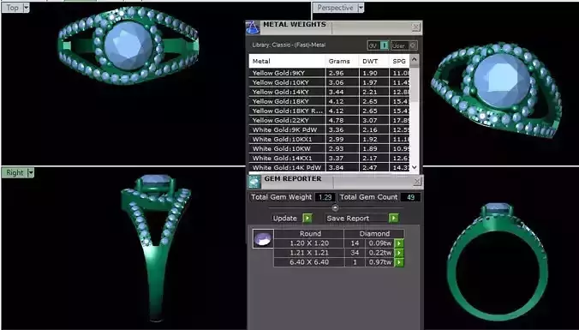Click the Save Report button
The width and height of the screenshot is (579, 330).
pos(348,218)
